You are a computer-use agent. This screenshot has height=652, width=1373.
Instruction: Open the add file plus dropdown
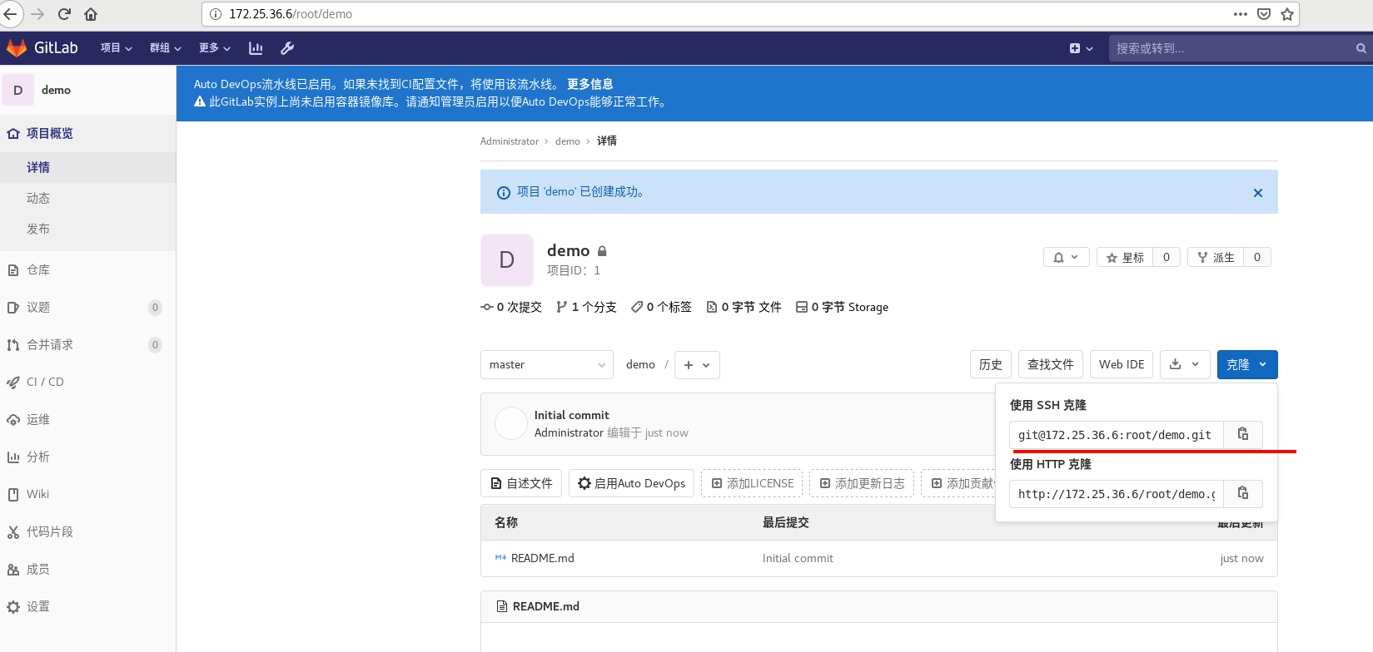click(x=697, y=364)
